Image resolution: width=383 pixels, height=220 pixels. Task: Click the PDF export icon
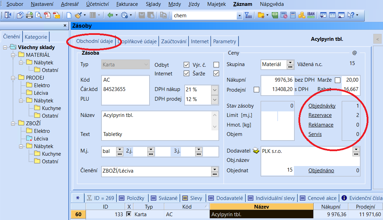point(47,15)
